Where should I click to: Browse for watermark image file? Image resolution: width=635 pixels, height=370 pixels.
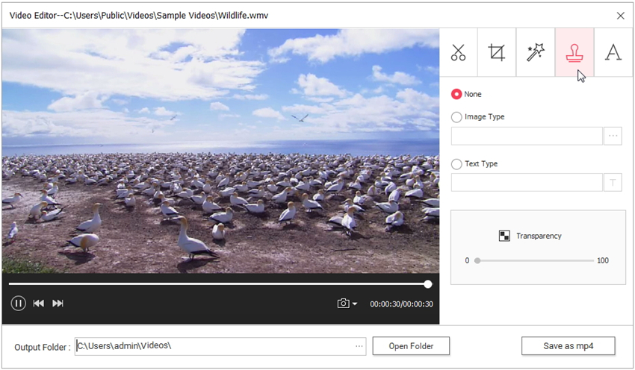(613, 136)
